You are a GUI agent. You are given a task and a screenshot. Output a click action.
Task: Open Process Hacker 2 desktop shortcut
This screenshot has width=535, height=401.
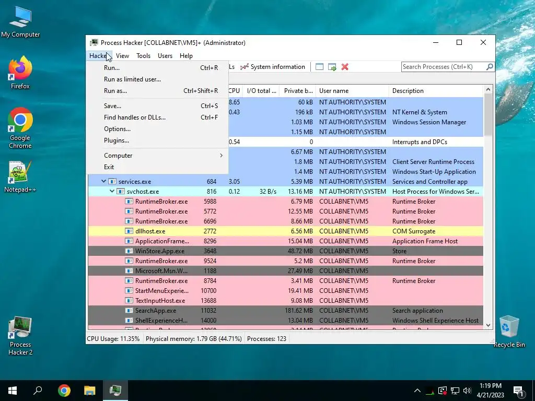point(20,336)
